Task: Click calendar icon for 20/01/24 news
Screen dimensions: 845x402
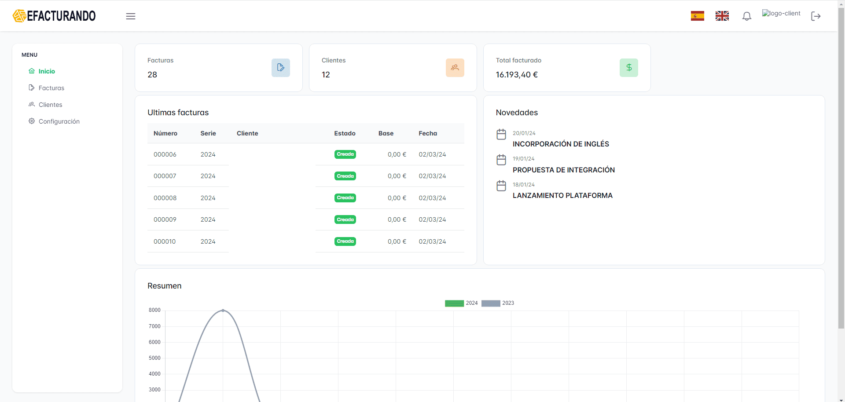Action: (x=501, y=134)
